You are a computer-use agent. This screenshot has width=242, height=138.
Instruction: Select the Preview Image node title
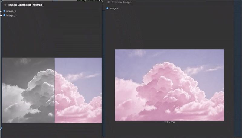(x=121, y=2)
